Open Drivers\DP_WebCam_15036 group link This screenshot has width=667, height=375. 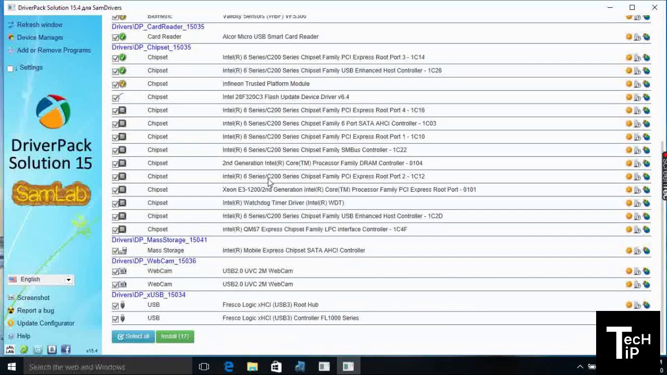coord(154,260)
